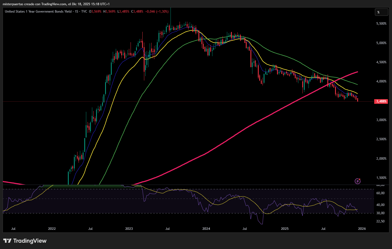Click the 5,500% price axis label
Screen dimensions: 392x249
tap(381, 24)
